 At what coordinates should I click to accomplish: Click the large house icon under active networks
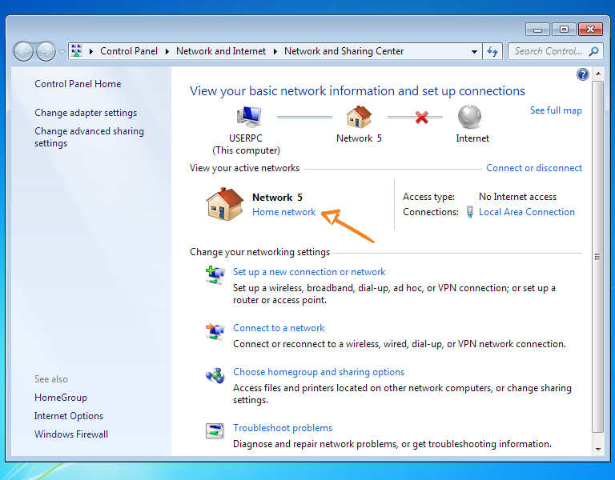click(x=224, y=204)
